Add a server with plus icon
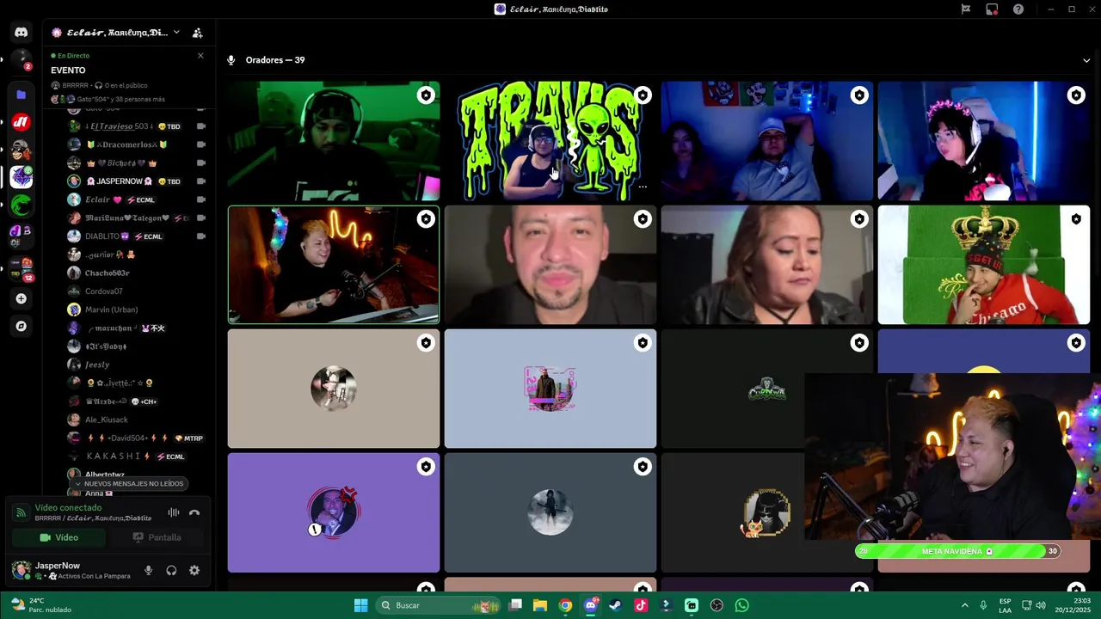The image size is (1101, 619). [x=22, y=298]
